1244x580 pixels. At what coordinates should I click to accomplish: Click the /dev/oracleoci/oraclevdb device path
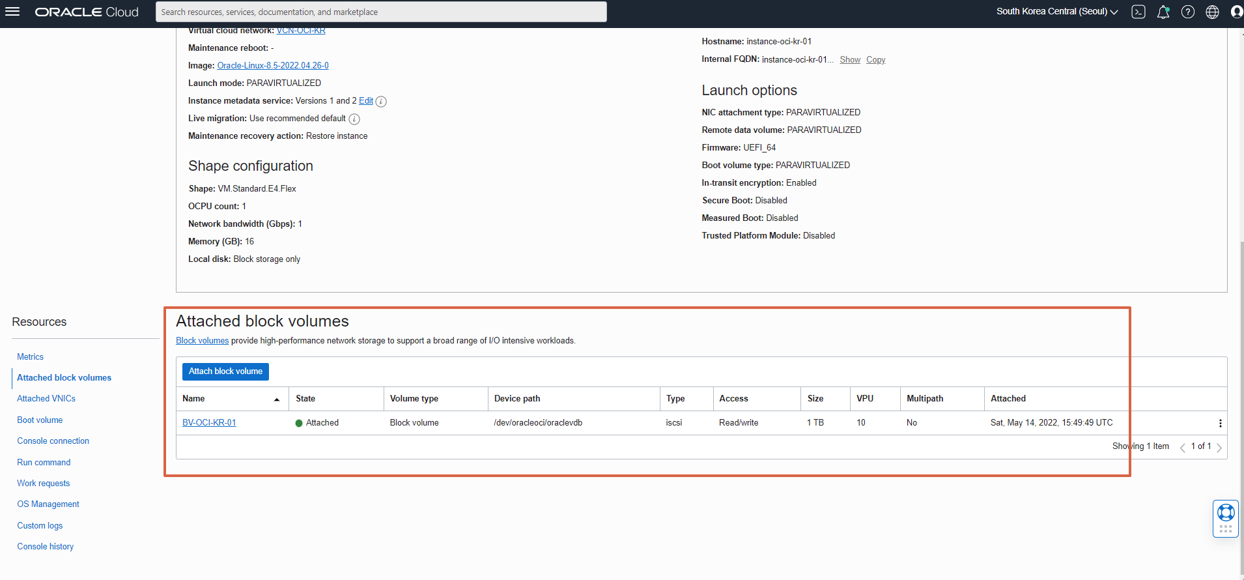point(538,422)
